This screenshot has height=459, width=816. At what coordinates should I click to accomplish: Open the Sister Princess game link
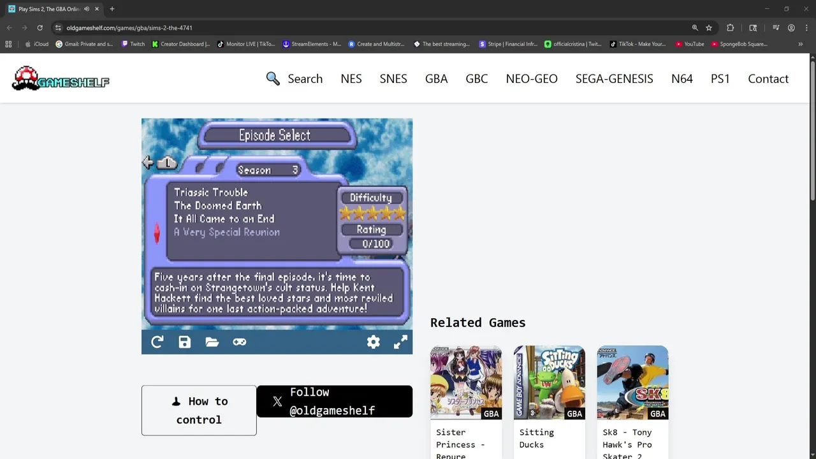[x=460, y=443]
